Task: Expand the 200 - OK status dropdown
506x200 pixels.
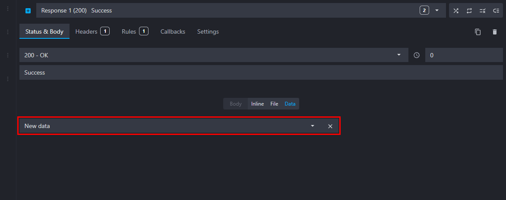Action: [x=399, y=55]
